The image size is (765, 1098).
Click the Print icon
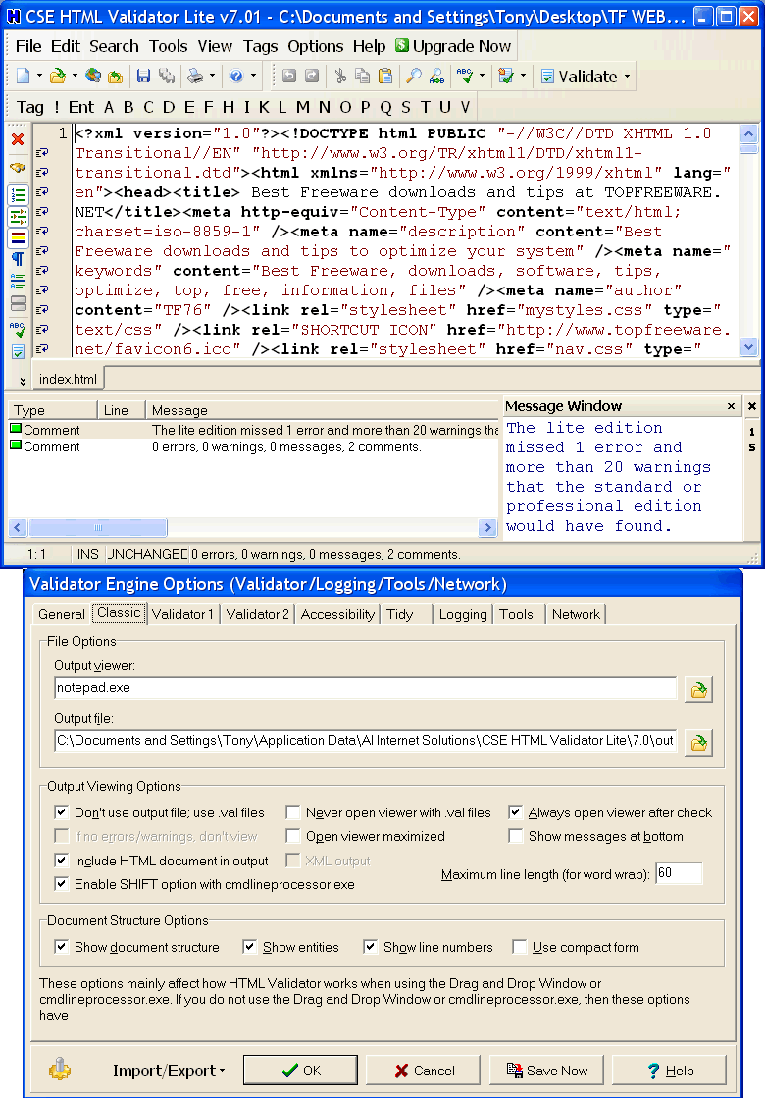pos(195,76)
